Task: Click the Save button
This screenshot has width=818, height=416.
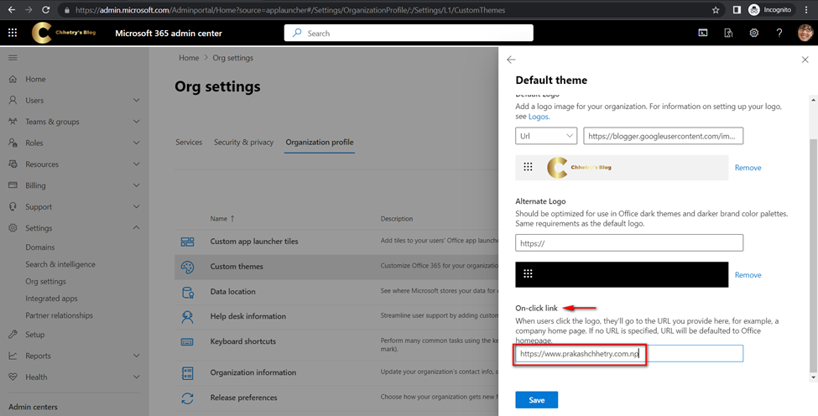Action: click(537, 400)
